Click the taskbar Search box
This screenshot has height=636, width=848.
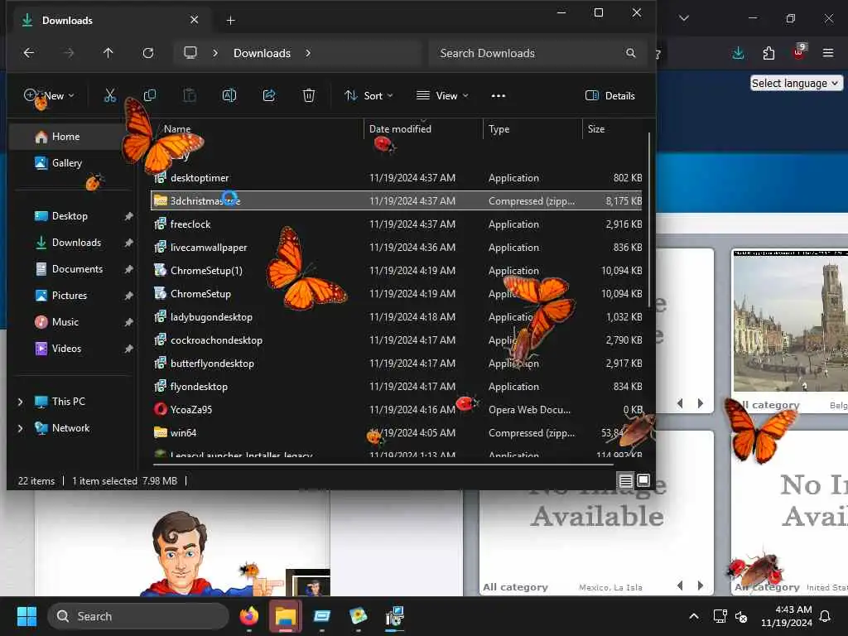138,616
